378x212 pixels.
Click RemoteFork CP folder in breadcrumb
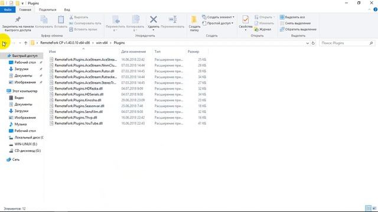click(x=65, y=43)
